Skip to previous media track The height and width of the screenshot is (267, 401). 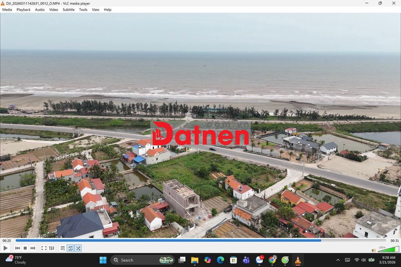[x=18, y=248]
